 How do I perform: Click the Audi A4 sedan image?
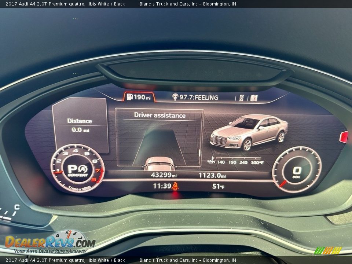coord(249,132)
